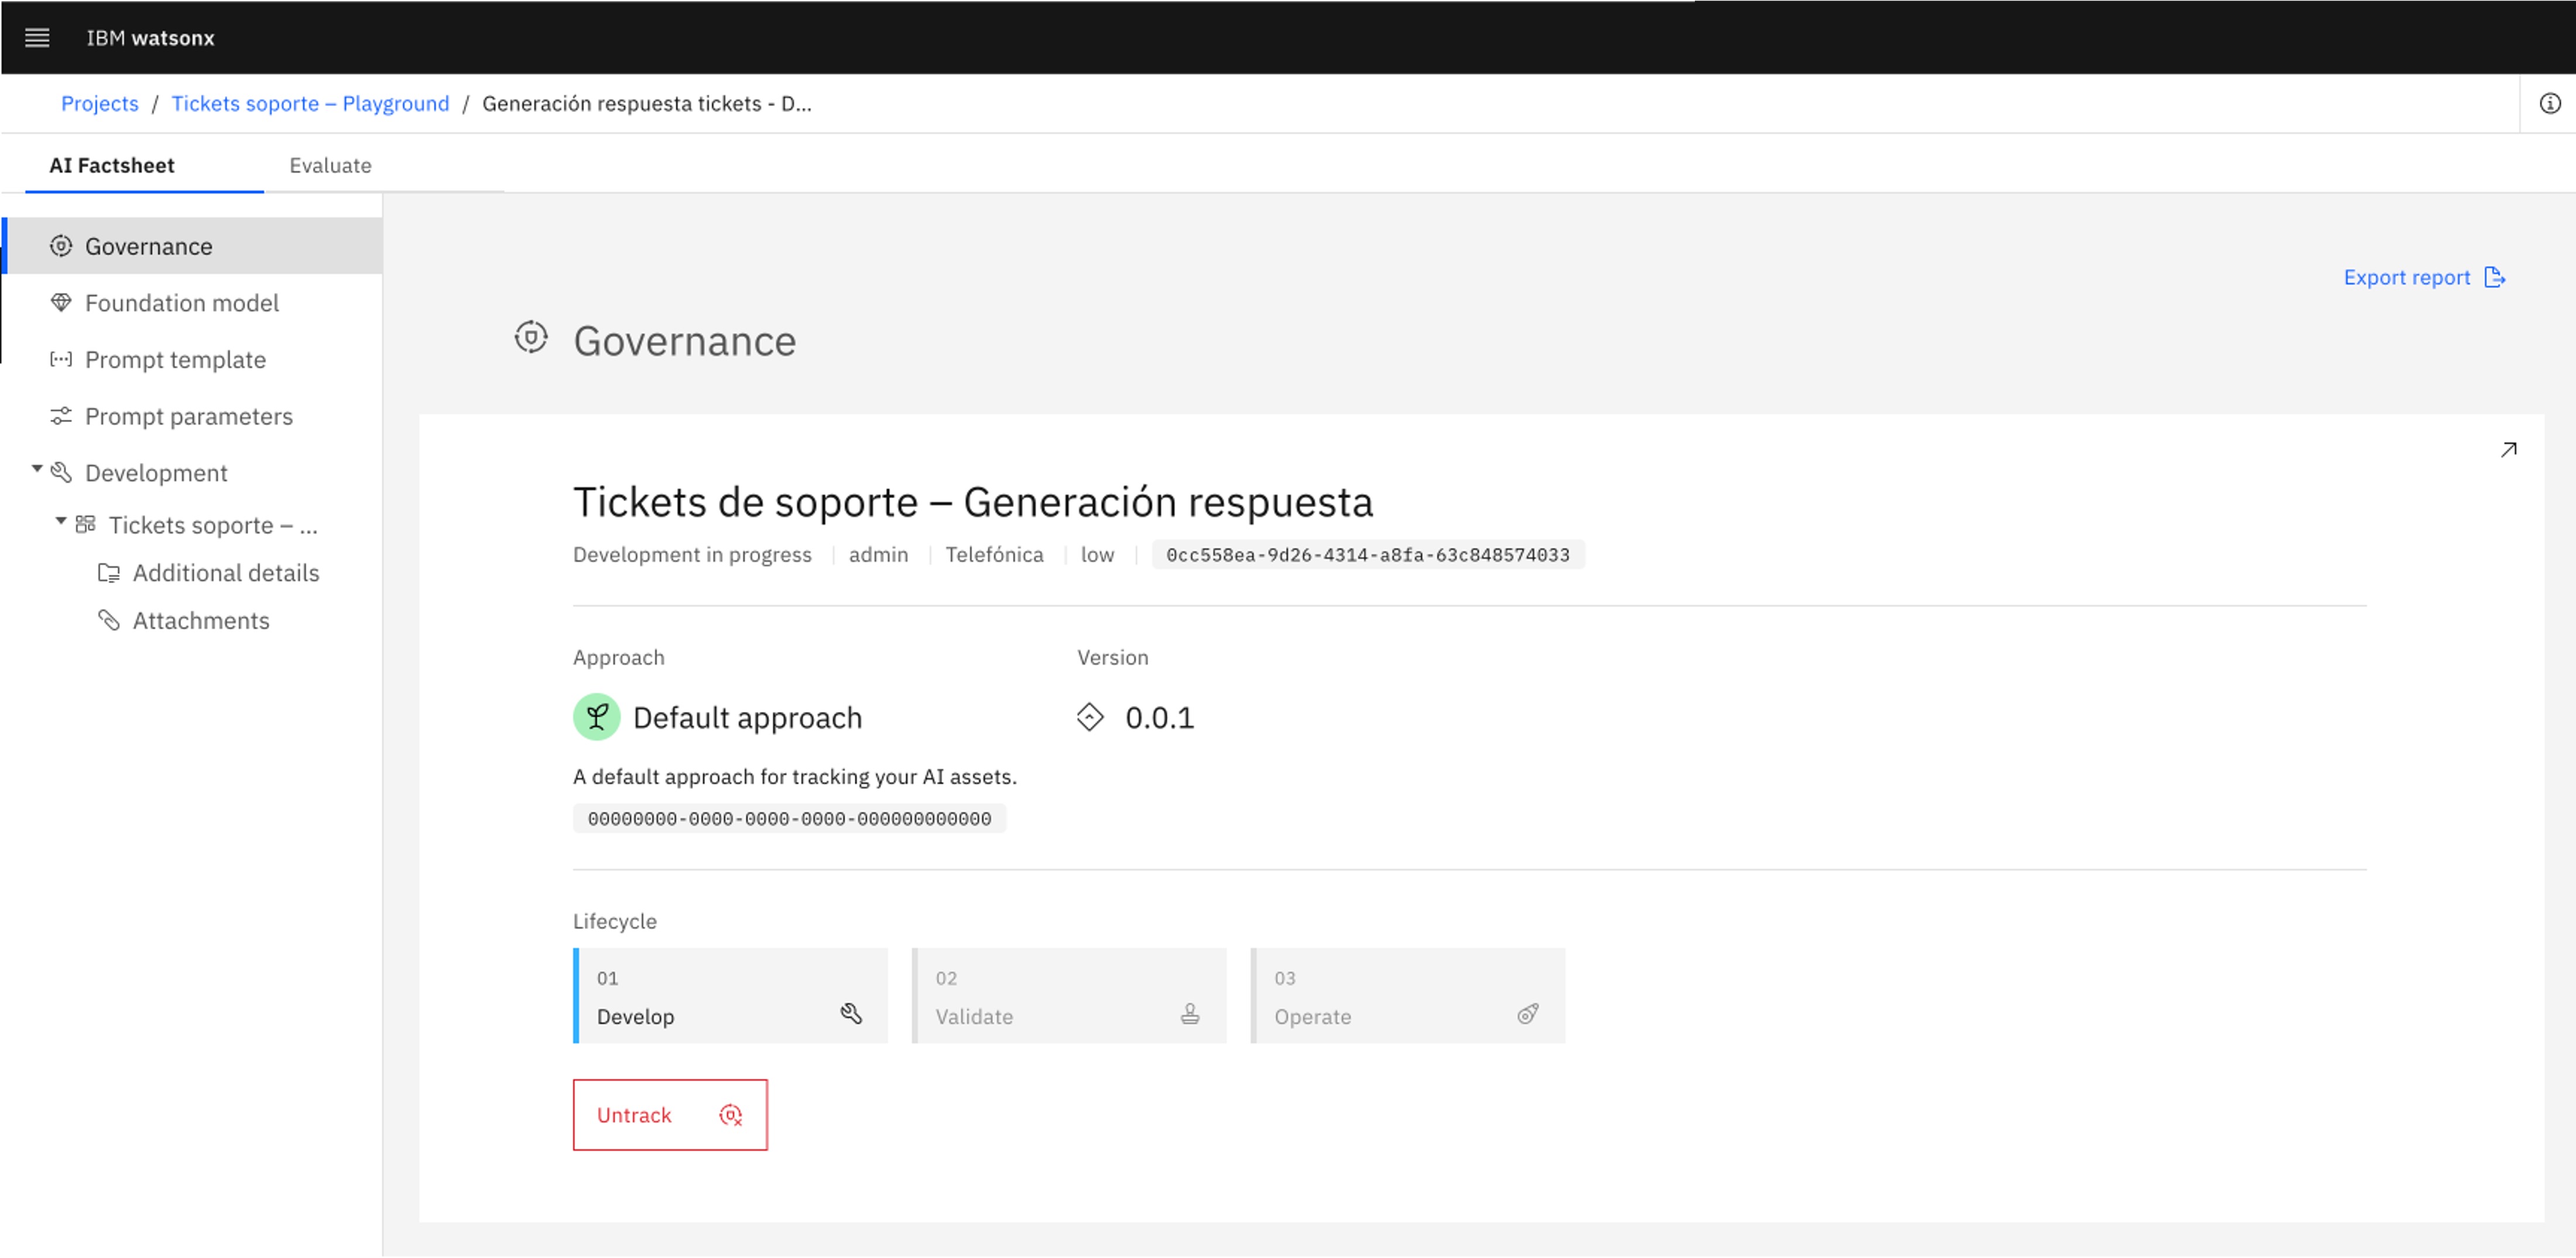This screenshot has height=1258, width=2576.
Task: Click the Untrack target icon
Action: pos(731,1115)
